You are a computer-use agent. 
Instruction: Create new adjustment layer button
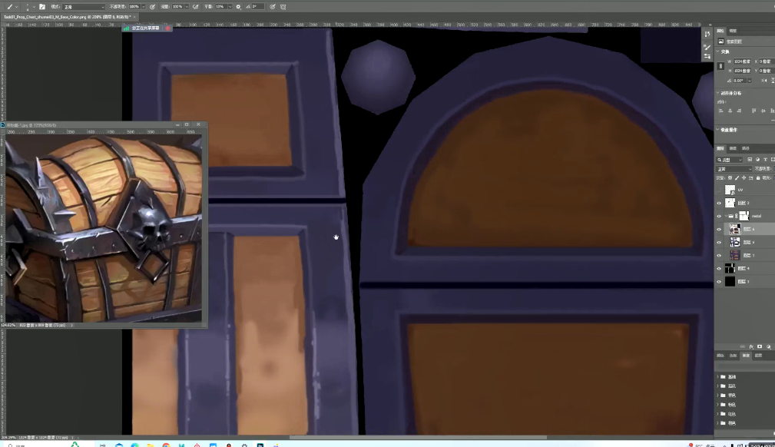[769, 346]
